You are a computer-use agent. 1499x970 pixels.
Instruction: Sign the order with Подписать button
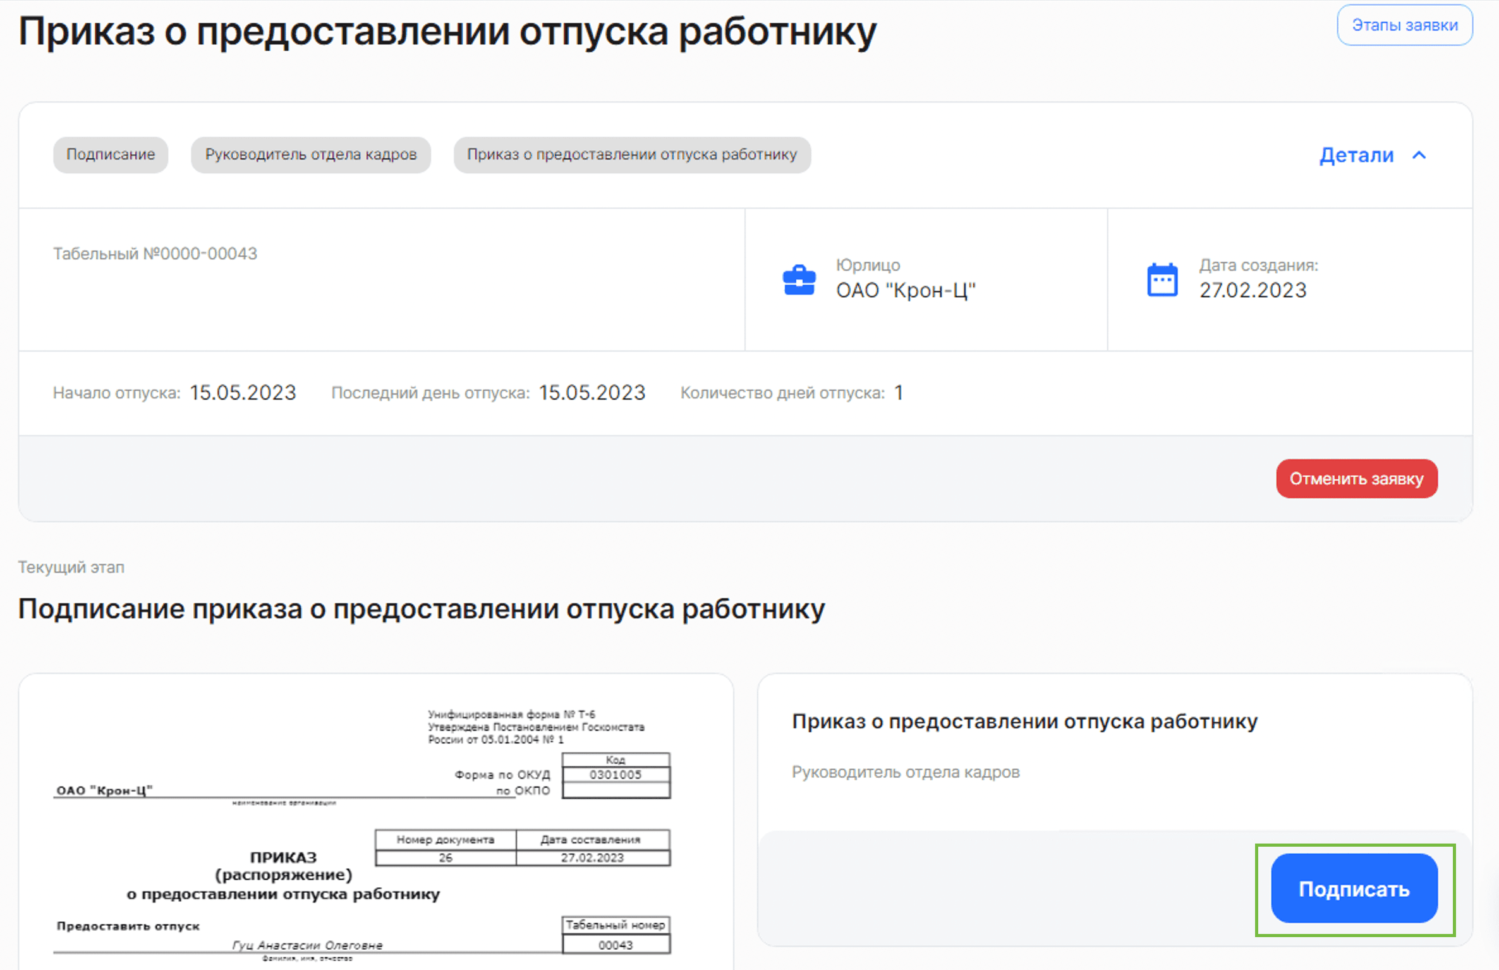(x=1354, y=888)
